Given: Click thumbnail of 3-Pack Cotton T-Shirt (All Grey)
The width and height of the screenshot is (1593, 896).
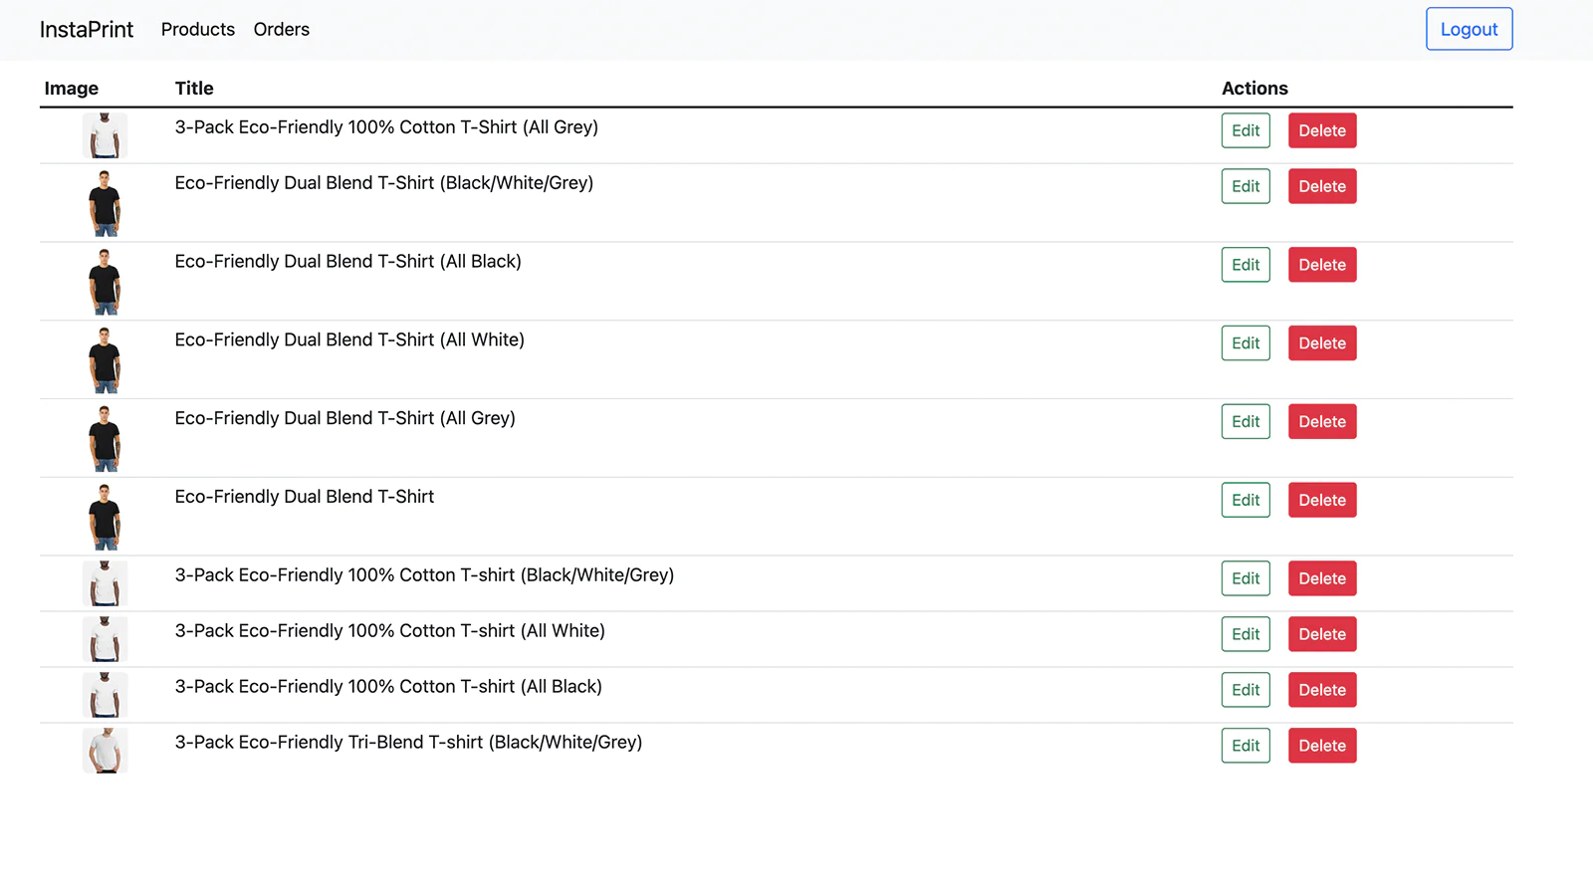Looking at the screenshot, I should click(105, 135).
